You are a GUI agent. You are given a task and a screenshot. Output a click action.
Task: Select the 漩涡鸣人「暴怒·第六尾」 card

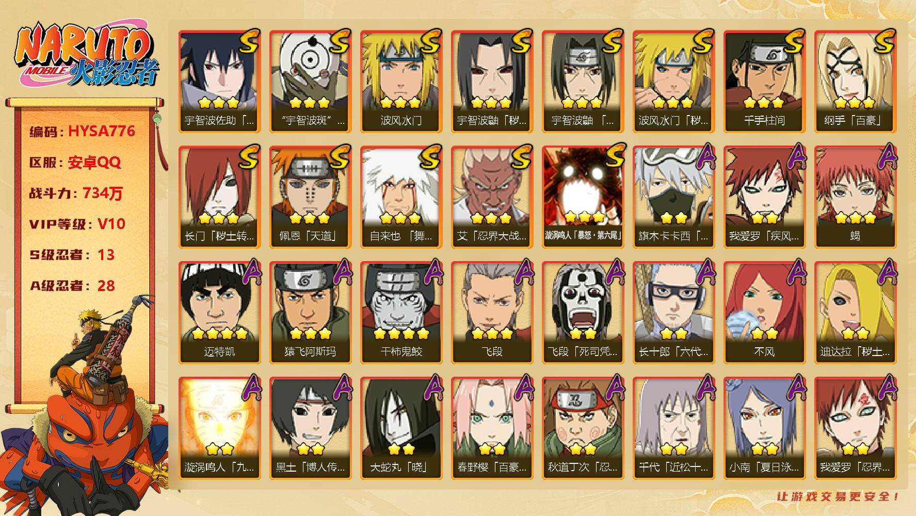583,197
